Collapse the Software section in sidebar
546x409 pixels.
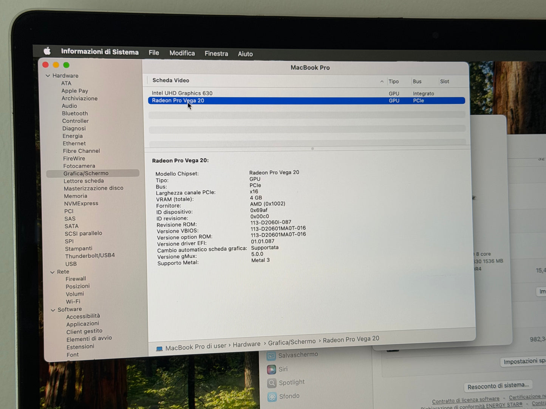(x=53, y=310)
